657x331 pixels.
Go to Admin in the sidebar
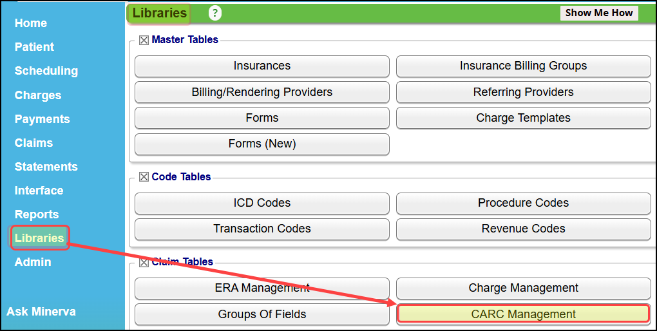[x=33, y=262]
